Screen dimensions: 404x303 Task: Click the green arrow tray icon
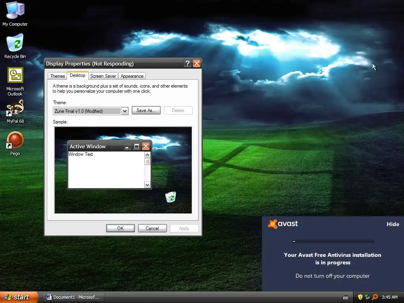pos(367,297)
